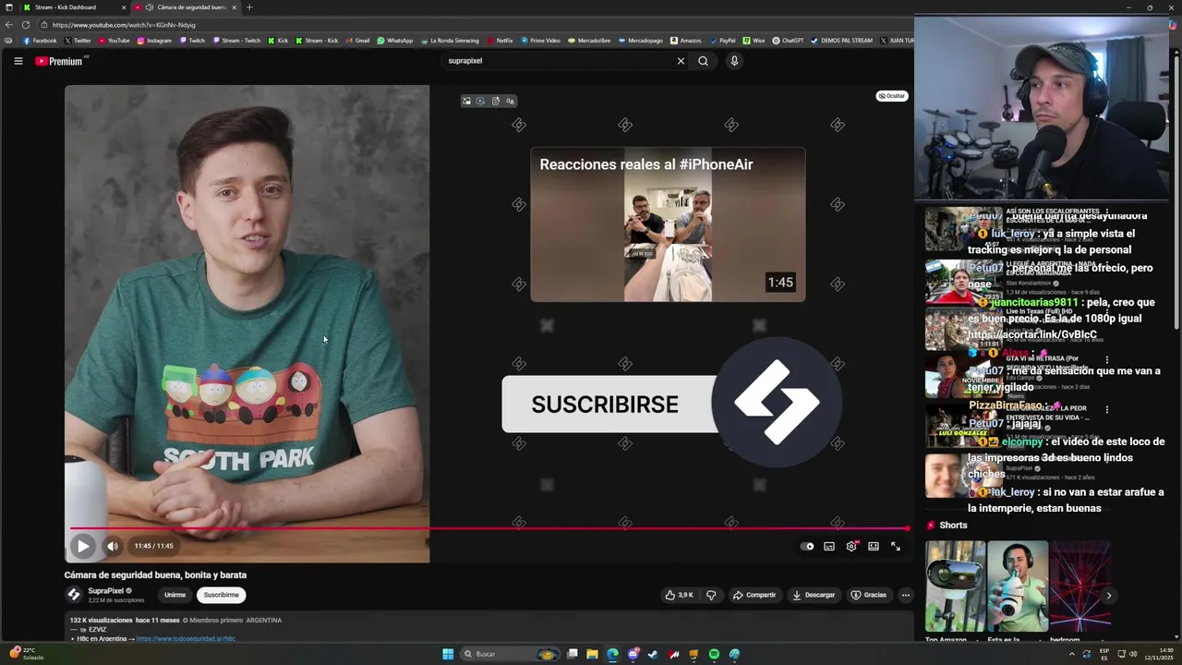This screenshot has width=1182, height=665.
Task: Open Spotify from the taskbar
Action: click(714, 654)
